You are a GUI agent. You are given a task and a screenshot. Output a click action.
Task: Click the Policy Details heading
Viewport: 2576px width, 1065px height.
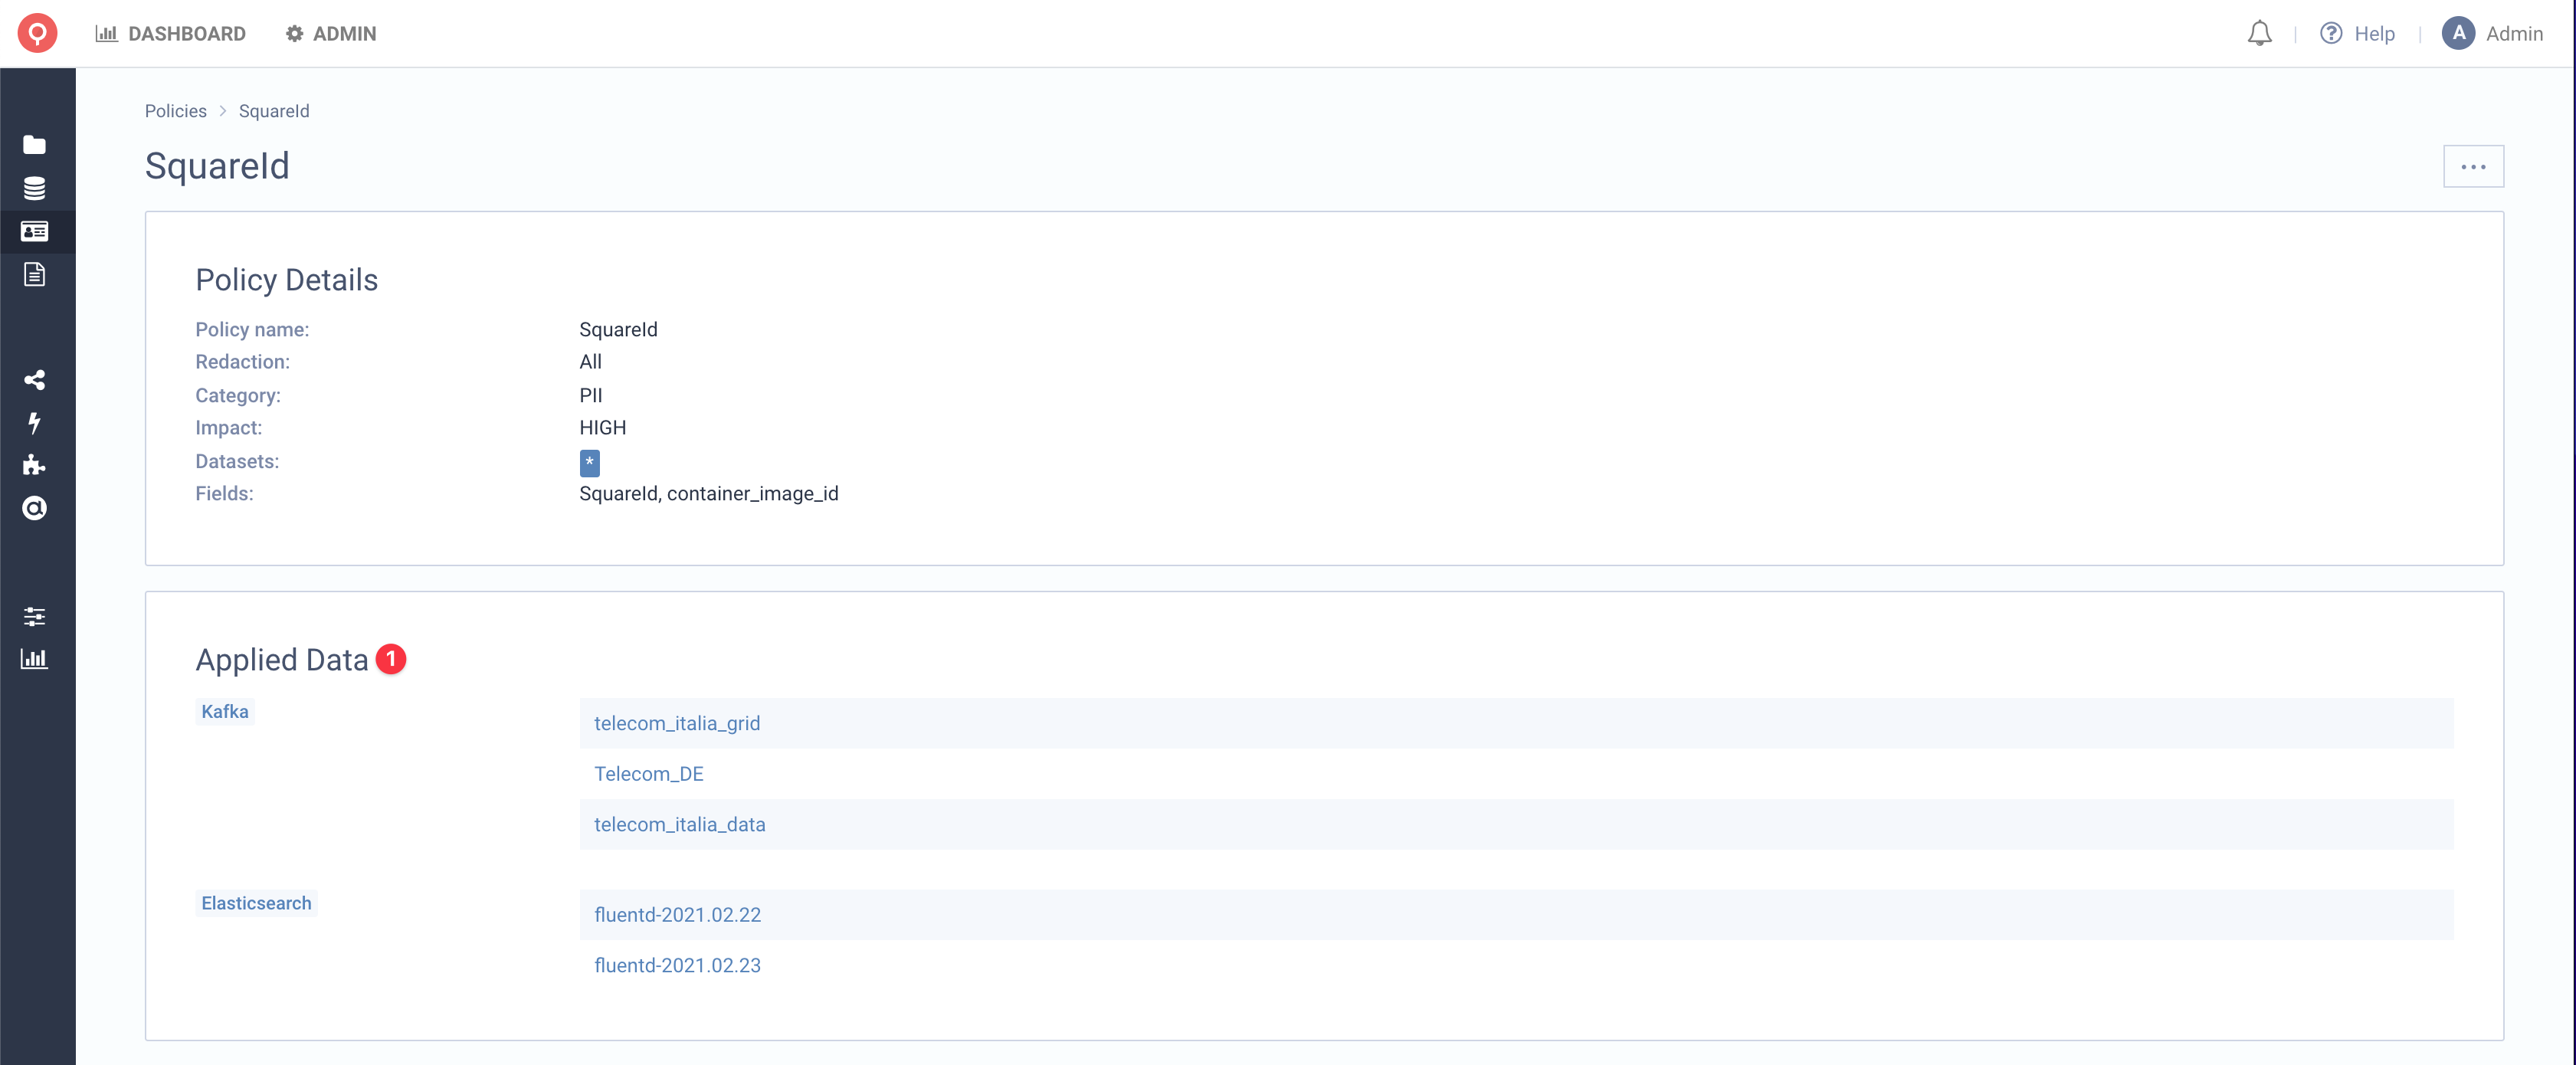(x=287, y=280)
